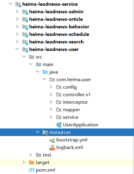The width and height of the screenshot is (134, 174).
Task: Expand the heima-leadnews-schedule module arrow
Action: 17,34
